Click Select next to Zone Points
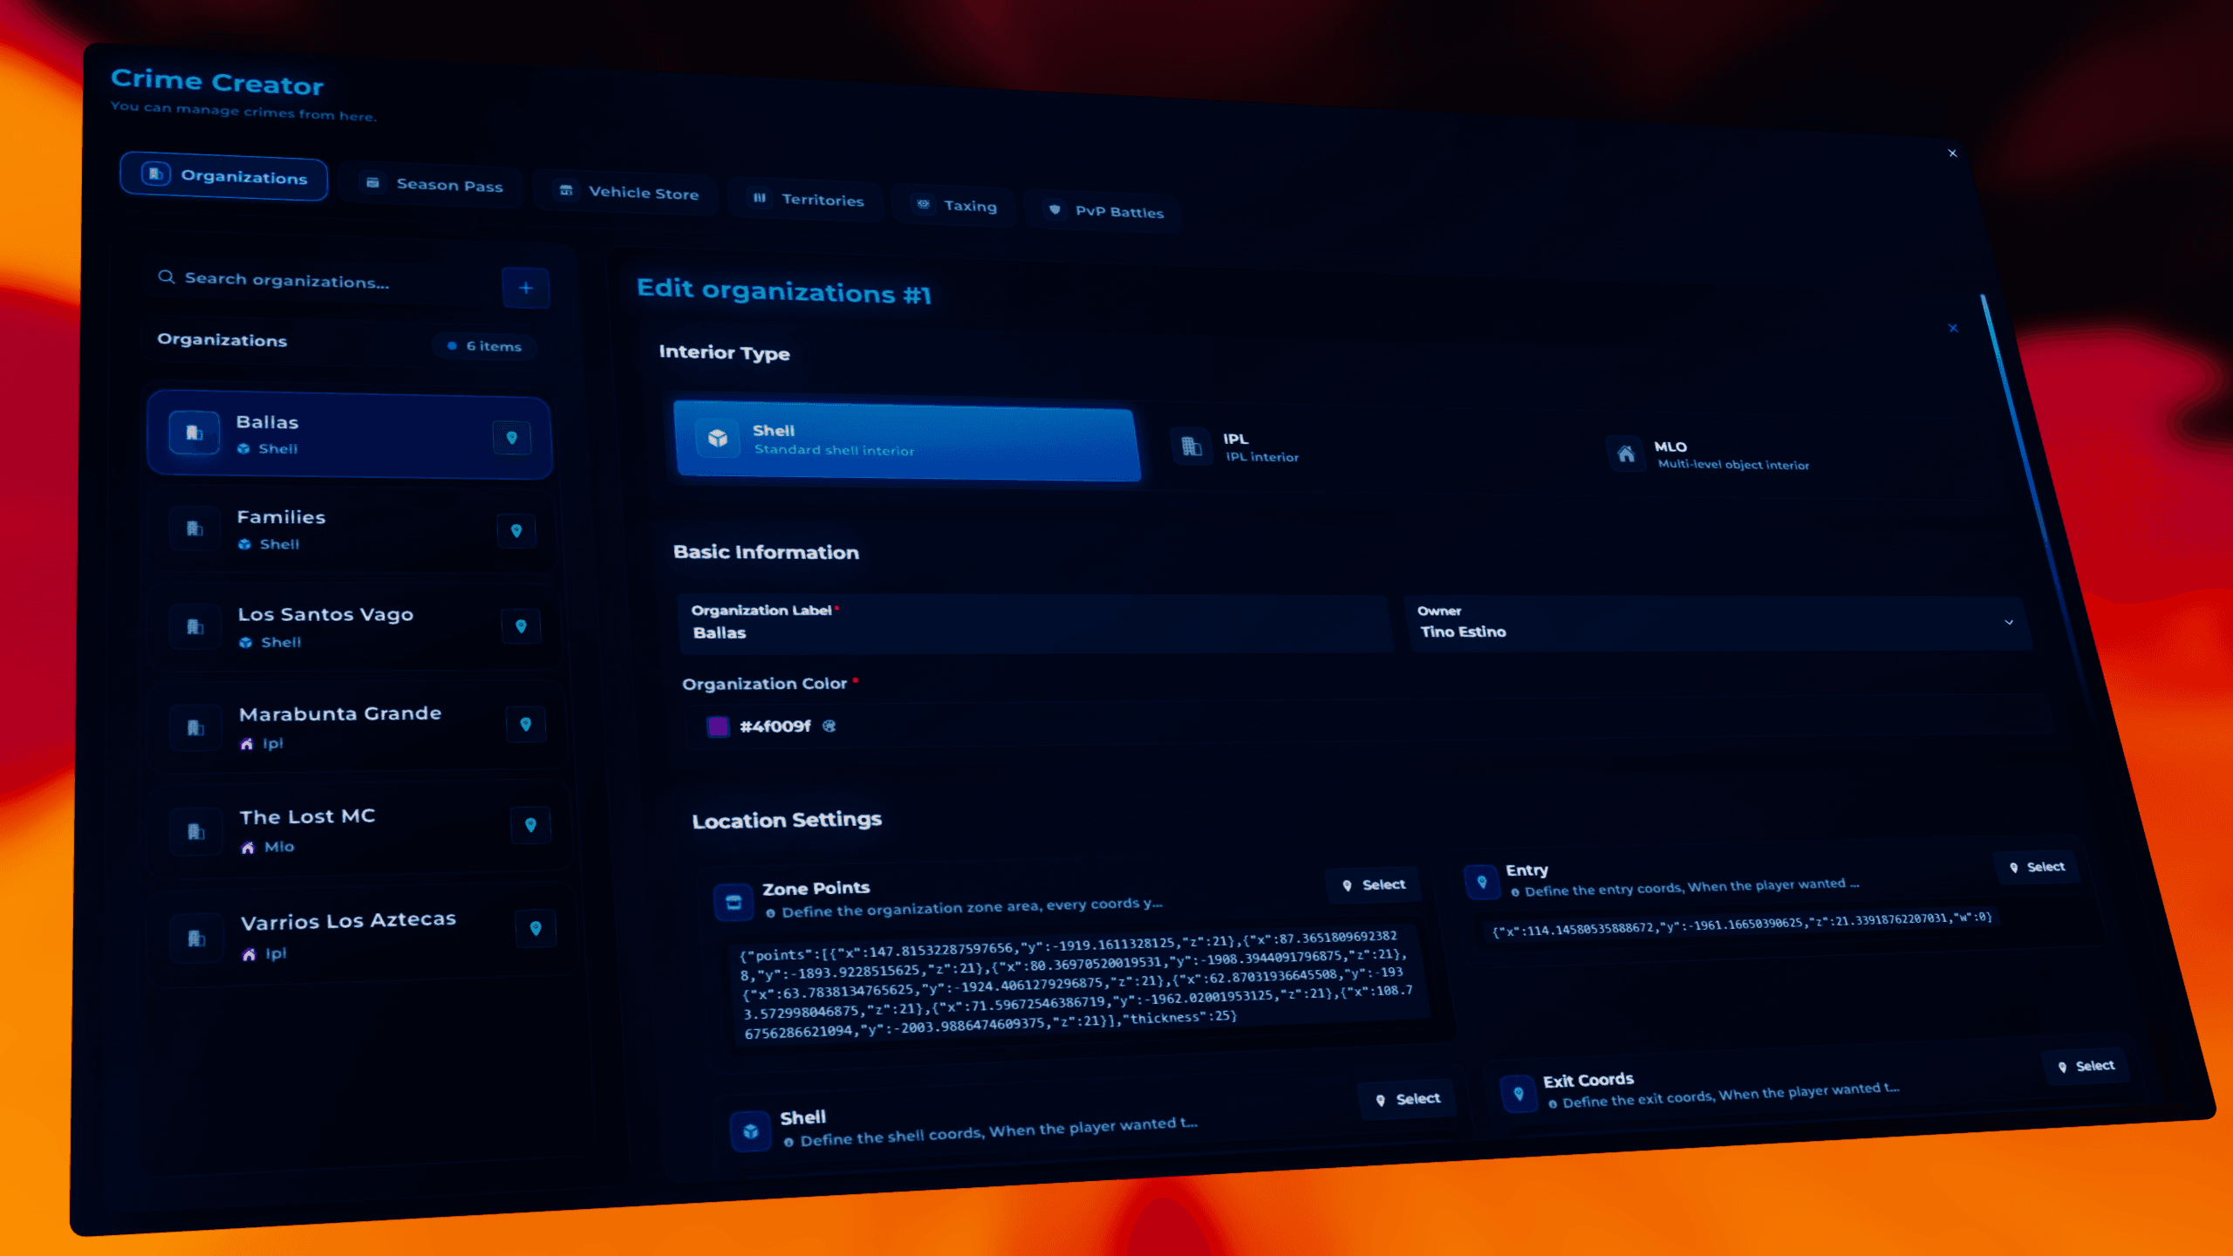Image resolution: width=2233 pixels, height=1256 pixels. (1373, 884)
